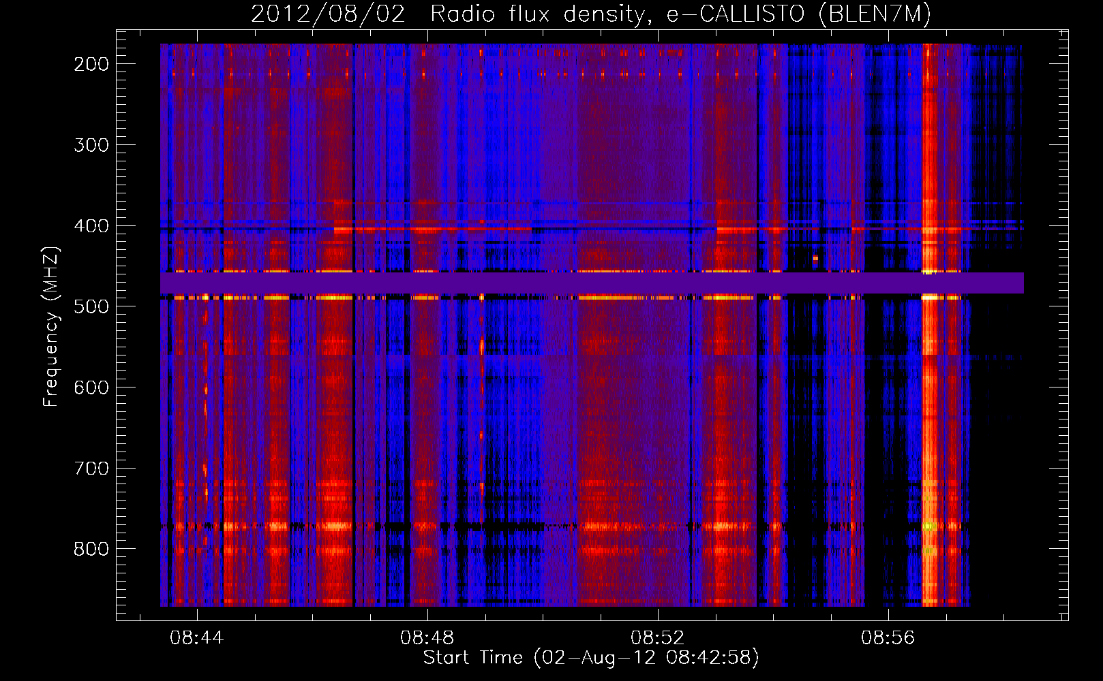
Task: Click the 08:56 time tick label
Action: coord(888,638)
